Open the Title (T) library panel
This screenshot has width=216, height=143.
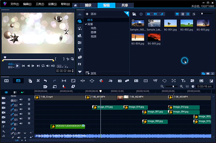(x=80, y=50)
